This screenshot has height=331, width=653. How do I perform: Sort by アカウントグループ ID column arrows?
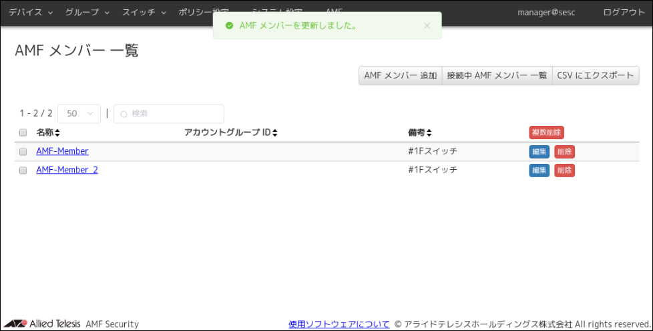pyautogui.click(x=274, y=133)
